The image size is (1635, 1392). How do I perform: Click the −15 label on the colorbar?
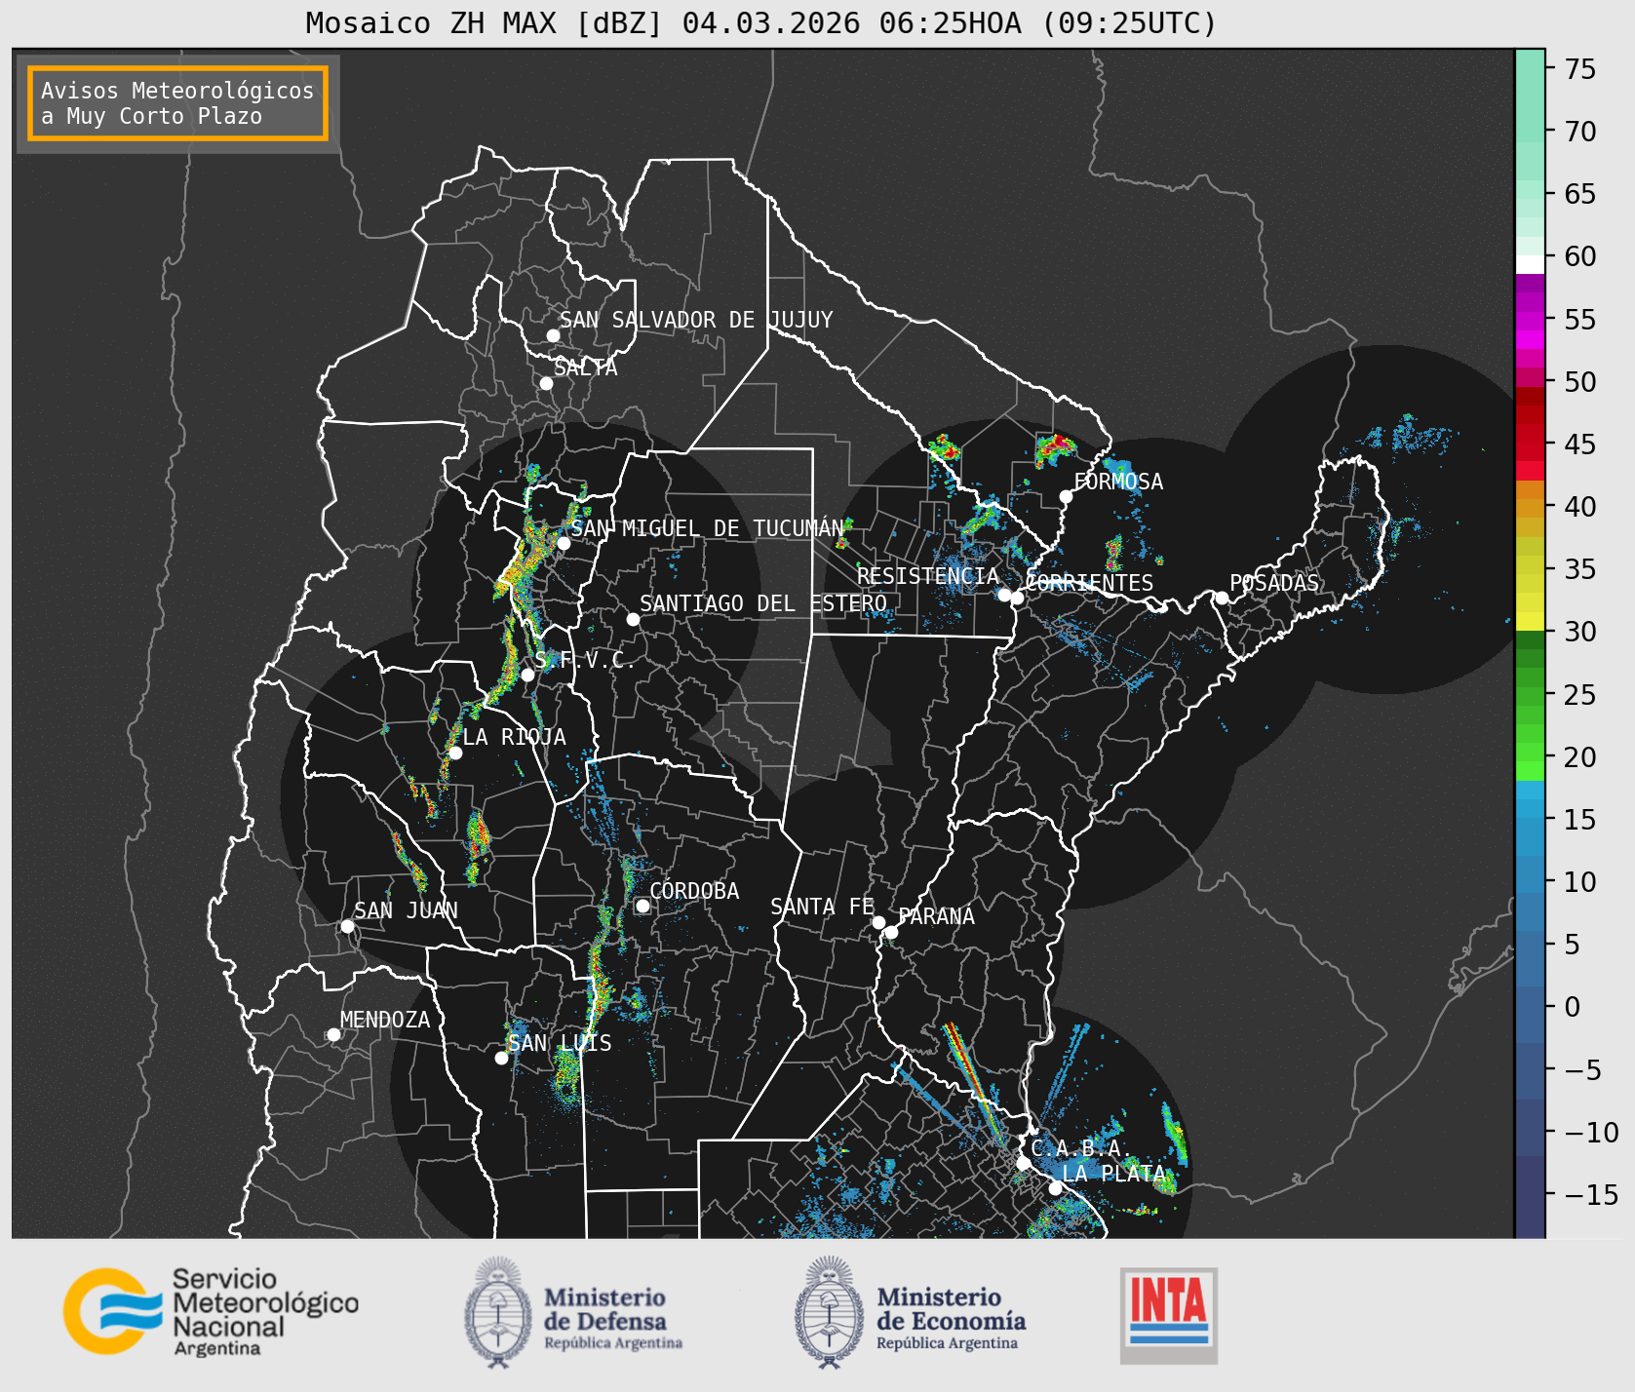(x=1590, y=1194)
